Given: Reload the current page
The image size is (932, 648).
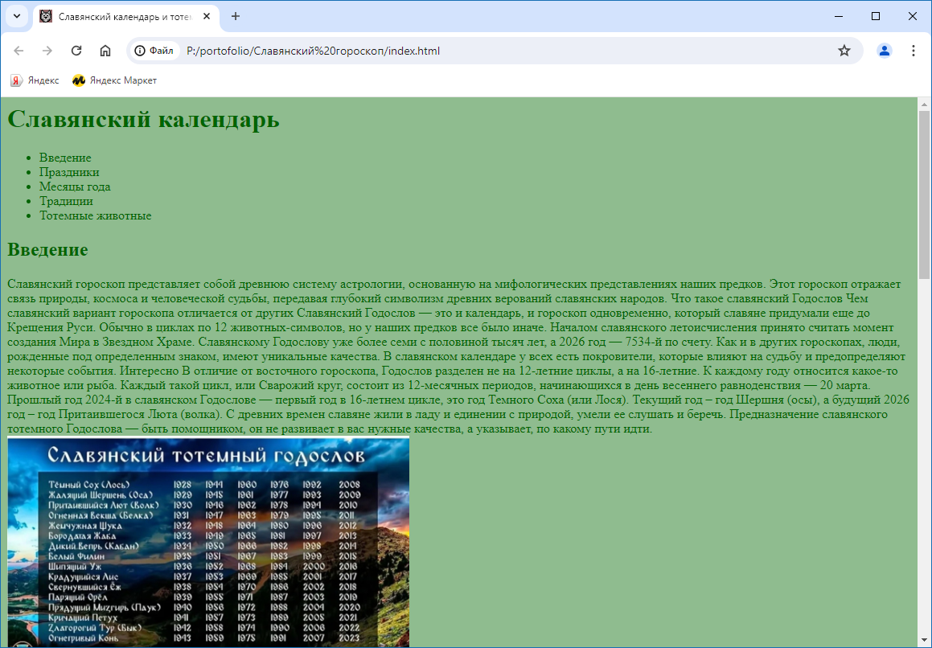Looking at the screenshot, I should tap(76, 51).
